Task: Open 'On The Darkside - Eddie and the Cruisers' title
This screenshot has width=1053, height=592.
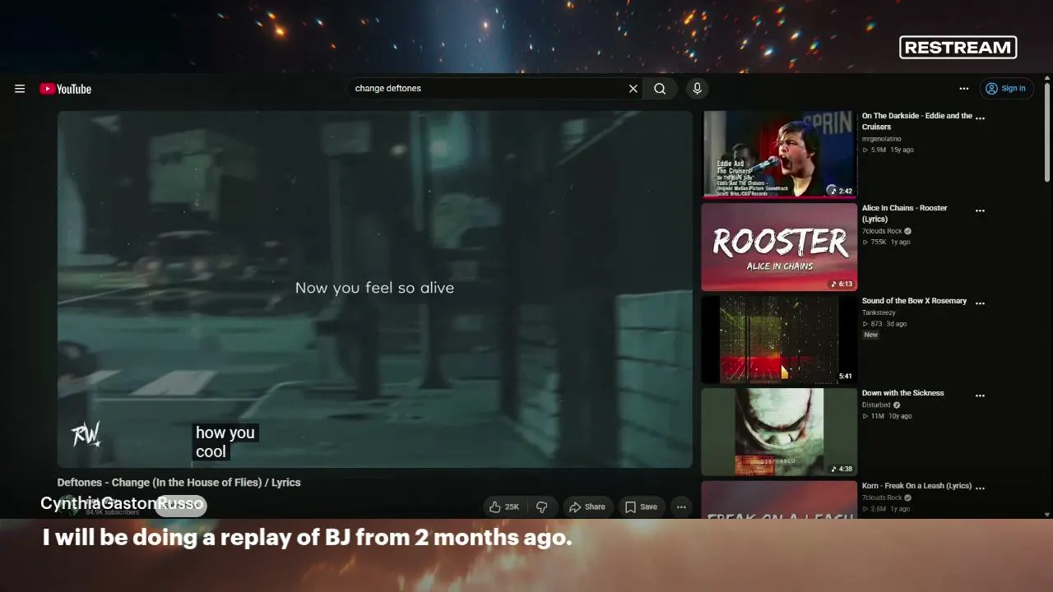Action: pos(917,122)
